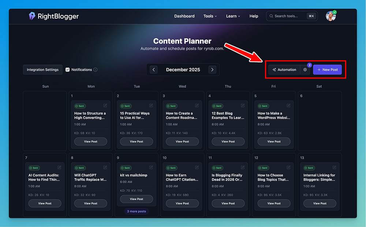Click edit icon on AI Content Audits post
Image resolution: width=366 pixels, height=227 pixels.
(59, 168)
